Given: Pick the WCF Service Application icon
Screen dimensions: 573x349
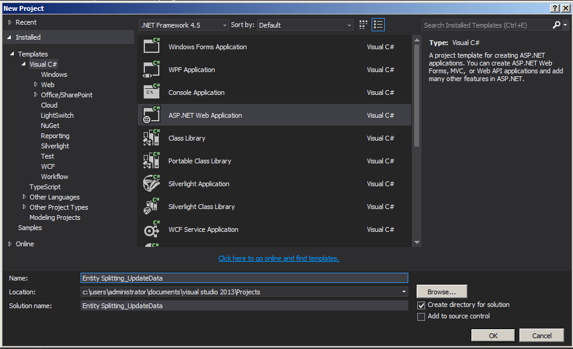Looking at the screenshot, I should (151, 230).
